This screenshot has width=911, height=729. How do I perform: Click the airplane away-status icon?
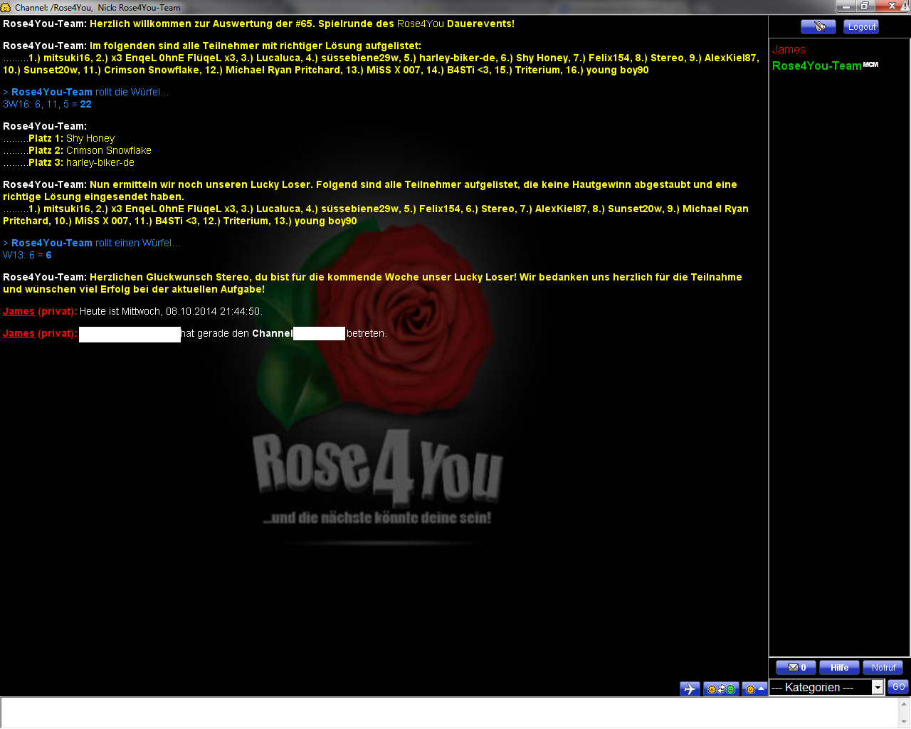click(690, 688)
